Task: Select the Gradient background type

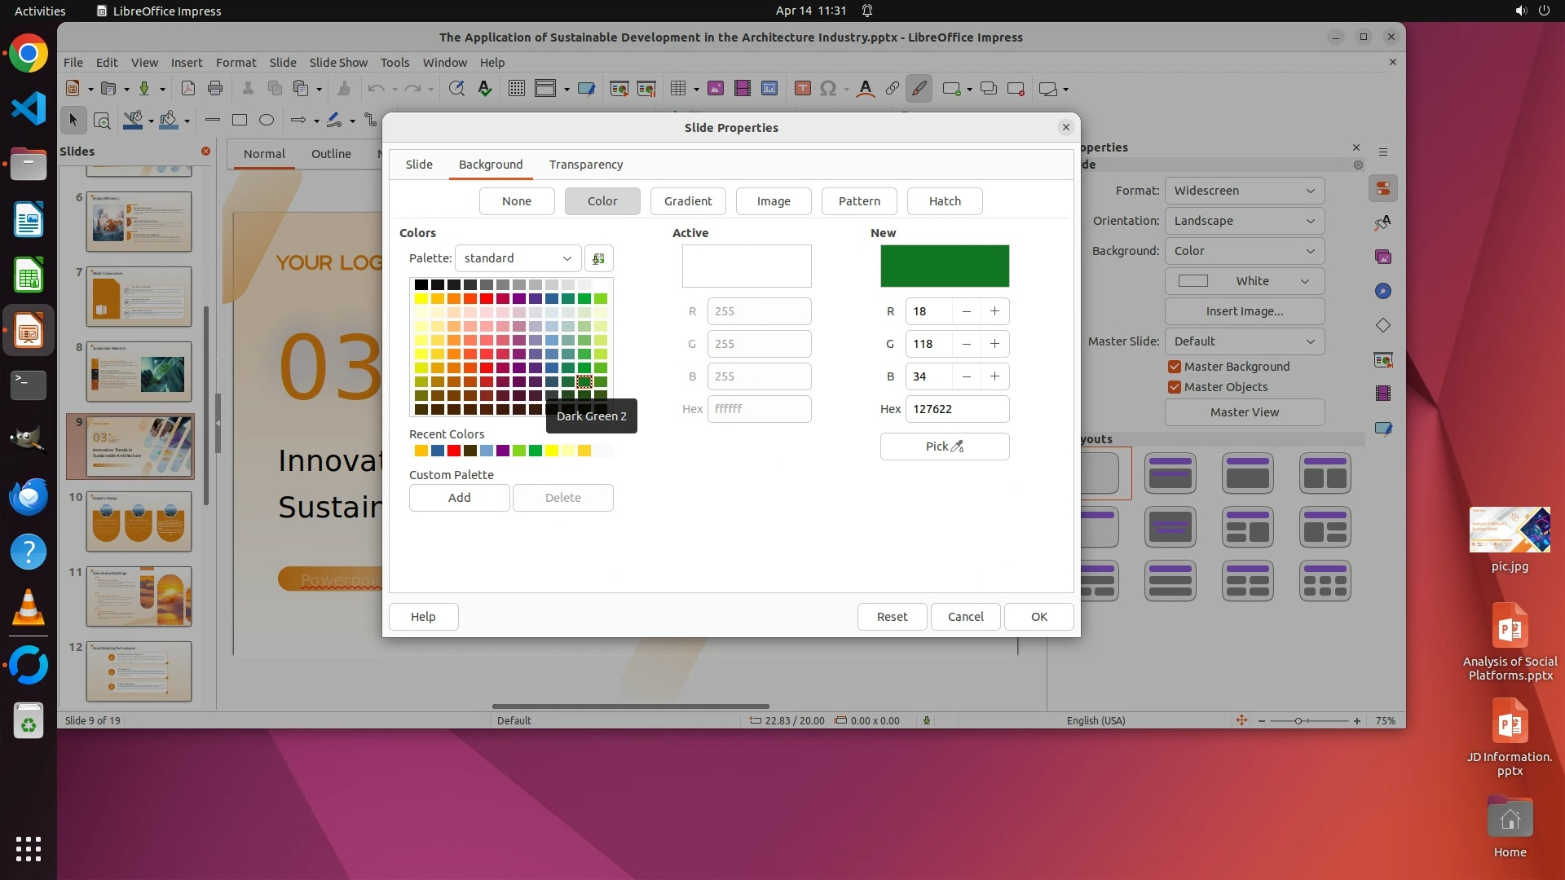Action: (x=687, y=201)
